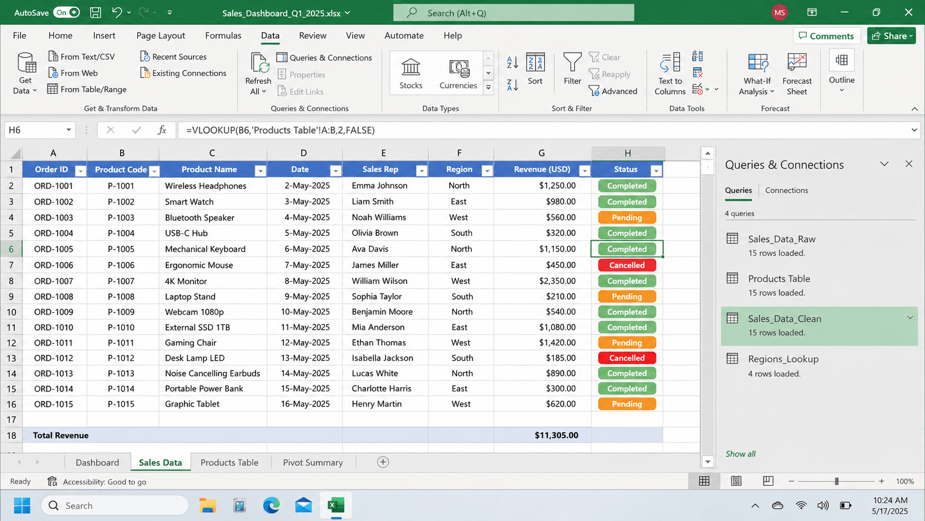925x521 pixels.
Task: Open the Sort dialog
Action: pos(535,69)
